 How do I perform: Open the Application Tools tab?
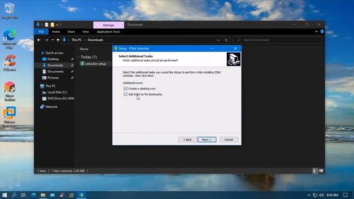click(108, 32)
